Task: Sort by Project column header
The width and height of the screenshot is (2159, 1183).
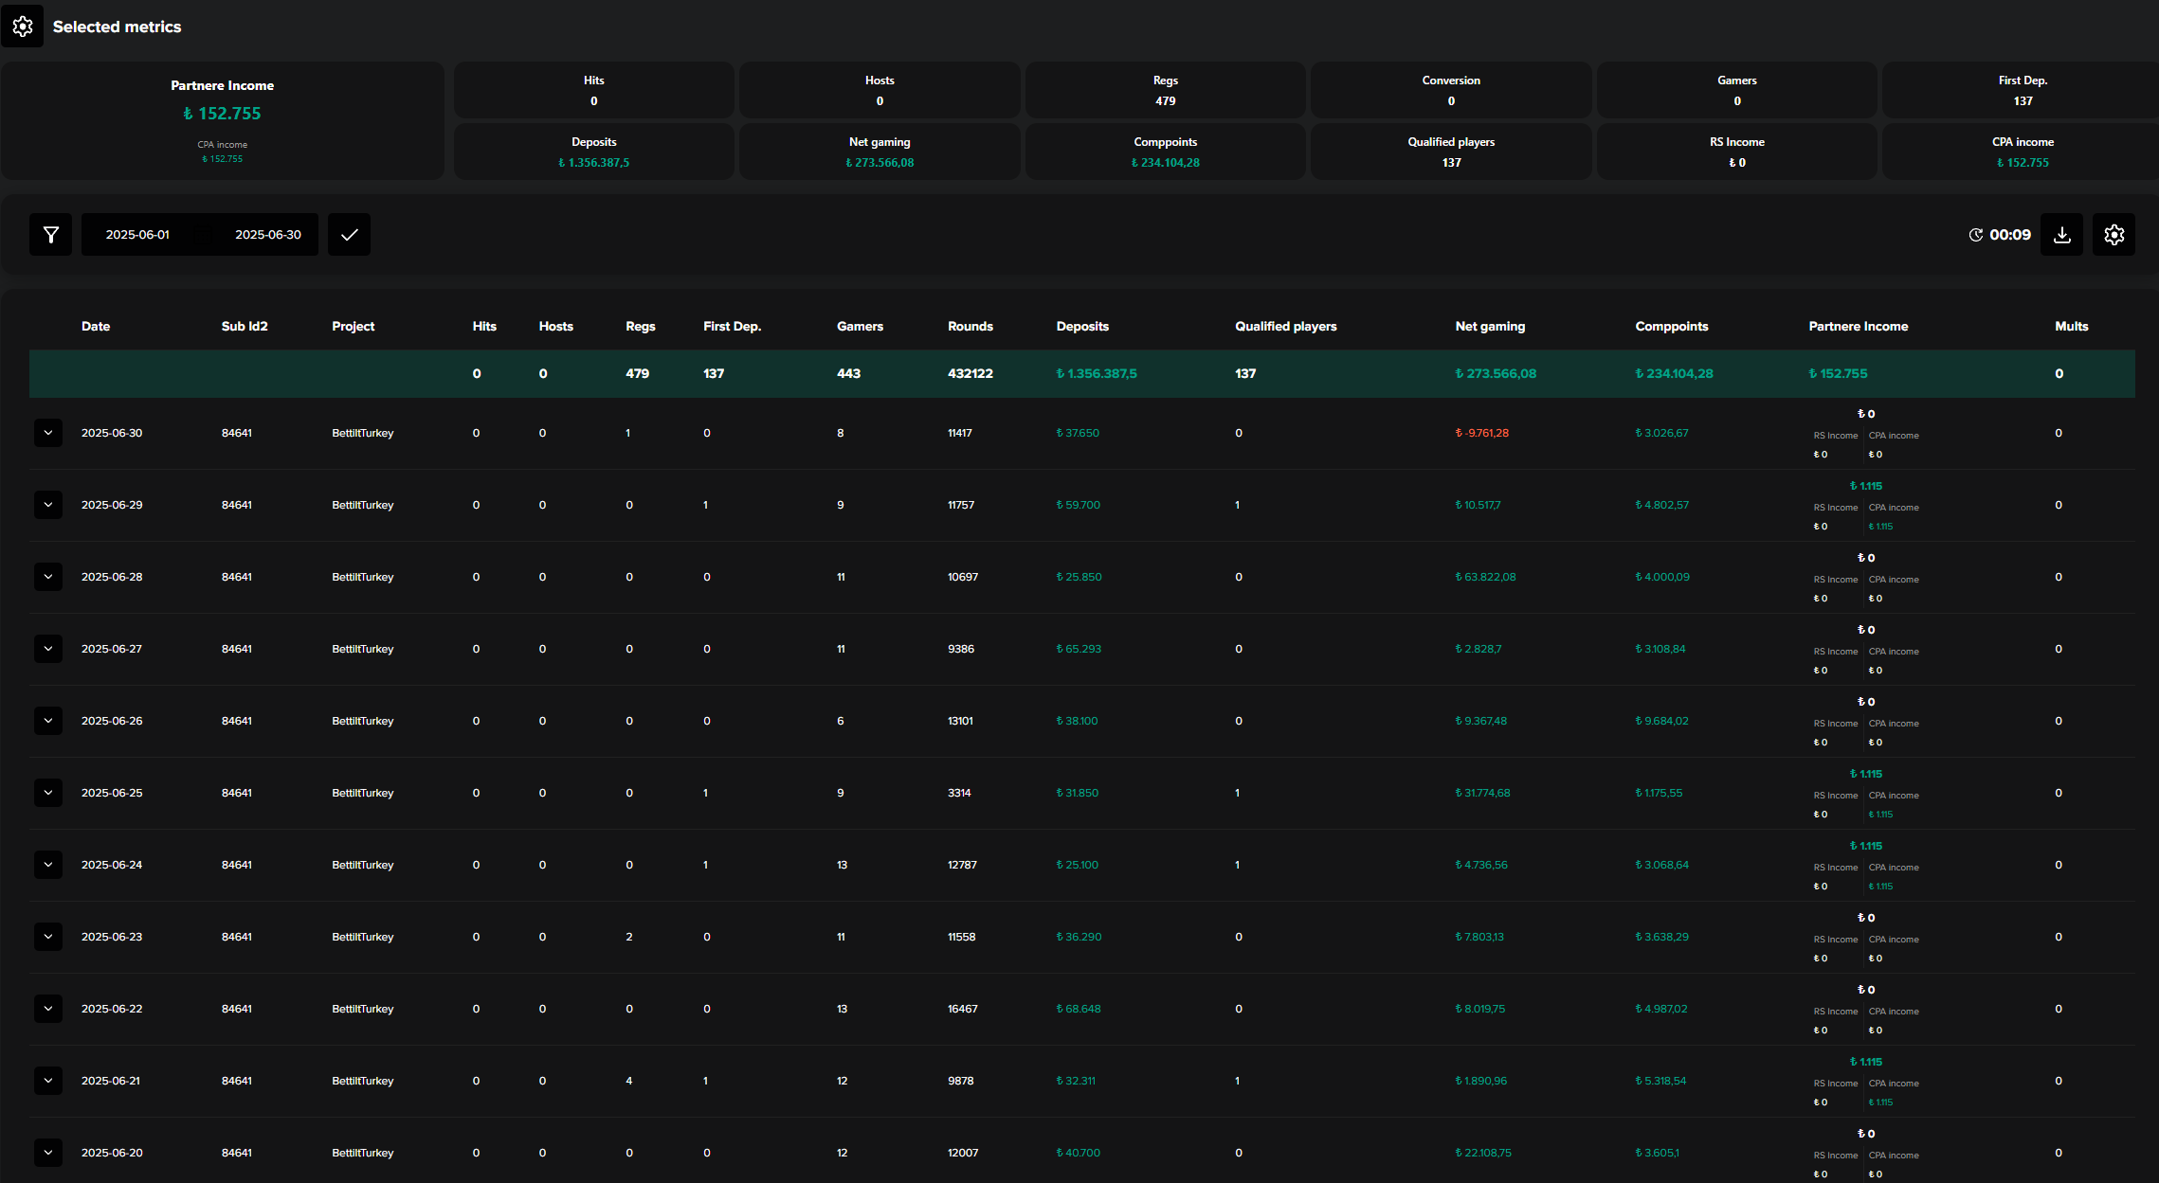Action: 354,326
